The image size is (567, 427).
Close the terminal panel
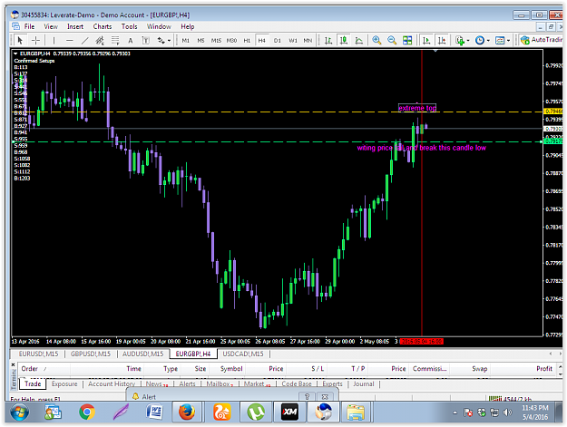14,365
